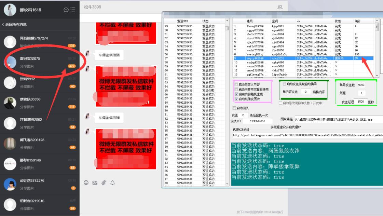Attach a file with the paperclip icon
Image resolution: width=383 pixels, height=216 pixels.
[104, 183]
